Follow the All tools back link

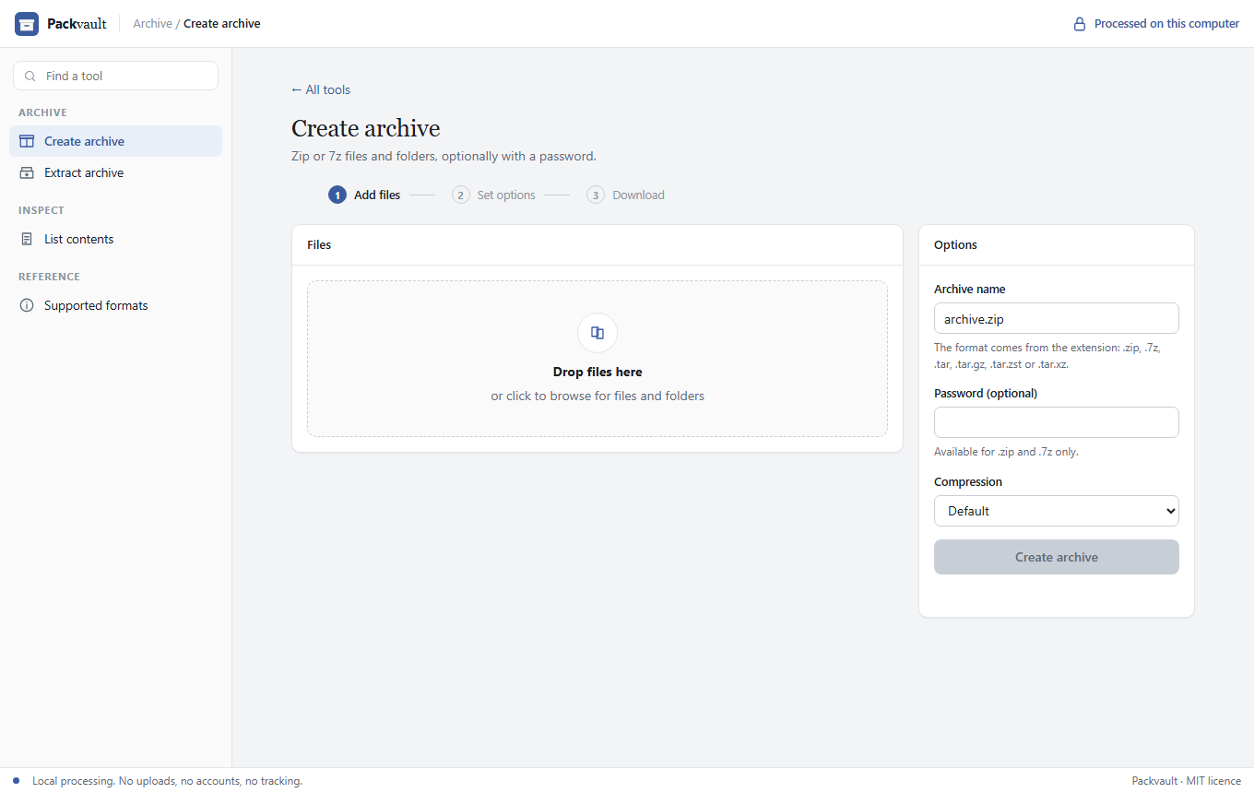321,89
